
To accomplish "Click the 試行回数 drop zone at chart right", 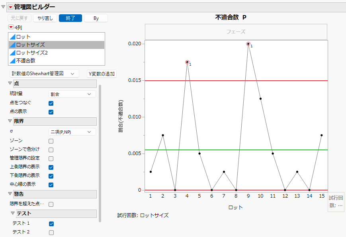I will coord(336,202).
